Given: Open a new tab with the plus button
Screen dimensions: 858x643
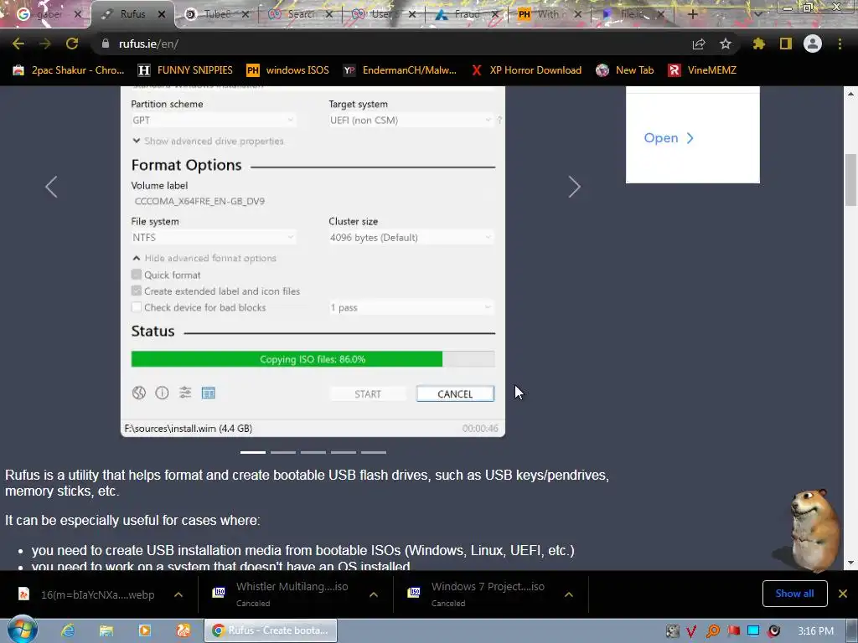Looking at the screenshot, I should point(693,14).
